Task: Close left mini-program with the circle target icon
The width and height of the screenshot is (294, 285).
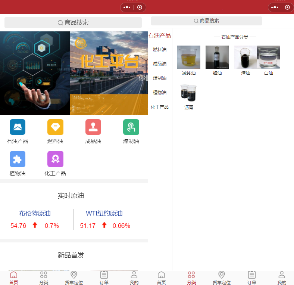Action: [x=140, y=7]
